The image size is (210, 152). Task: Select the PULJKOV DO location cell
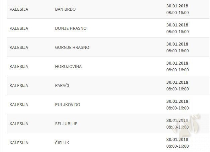[x=68, y=104]
